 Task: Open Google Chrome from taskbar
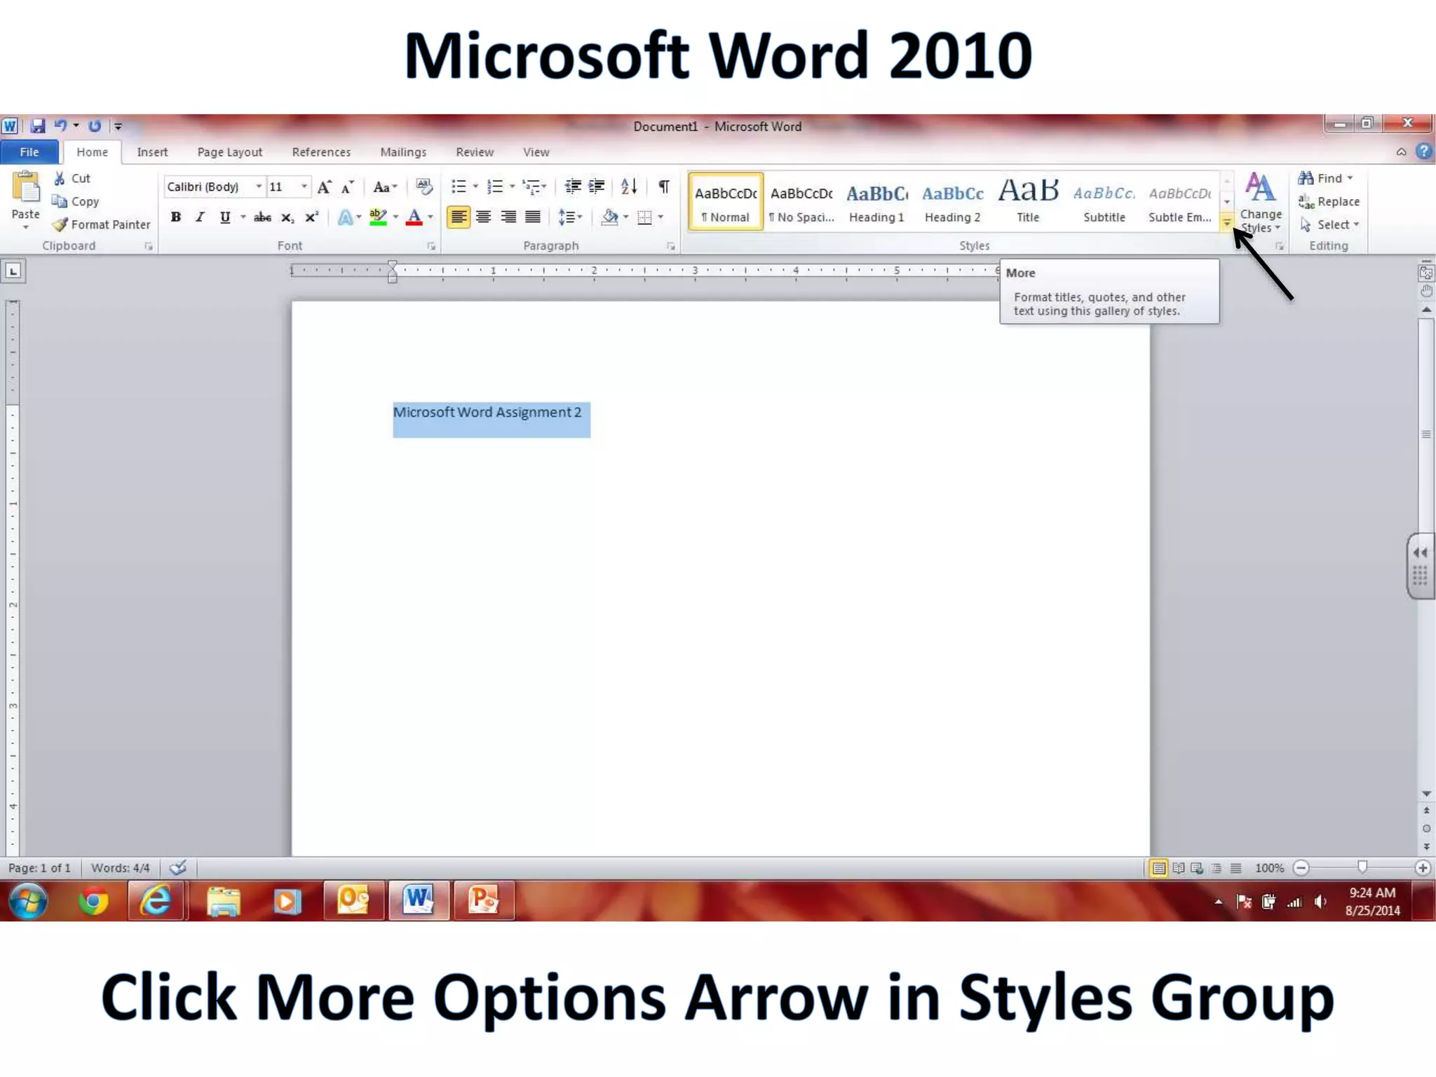93,901
